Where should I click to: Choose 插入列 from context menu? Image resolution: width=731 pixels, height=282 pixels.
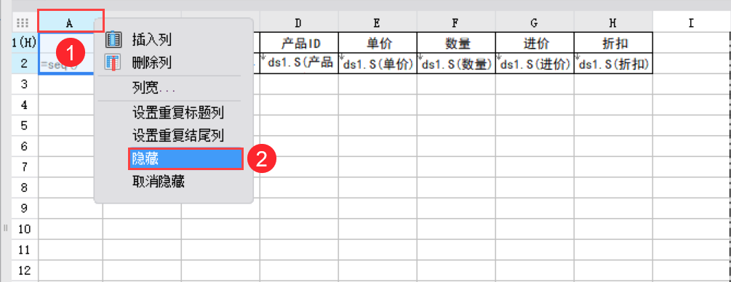tap(152, 40)
